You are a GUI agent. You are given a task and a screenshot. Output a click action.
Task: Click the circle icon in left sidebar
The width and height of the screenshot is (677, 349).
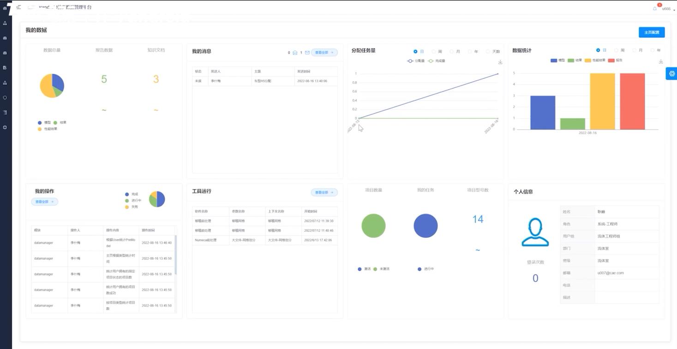pyautogui.click(x=5, y=97)
